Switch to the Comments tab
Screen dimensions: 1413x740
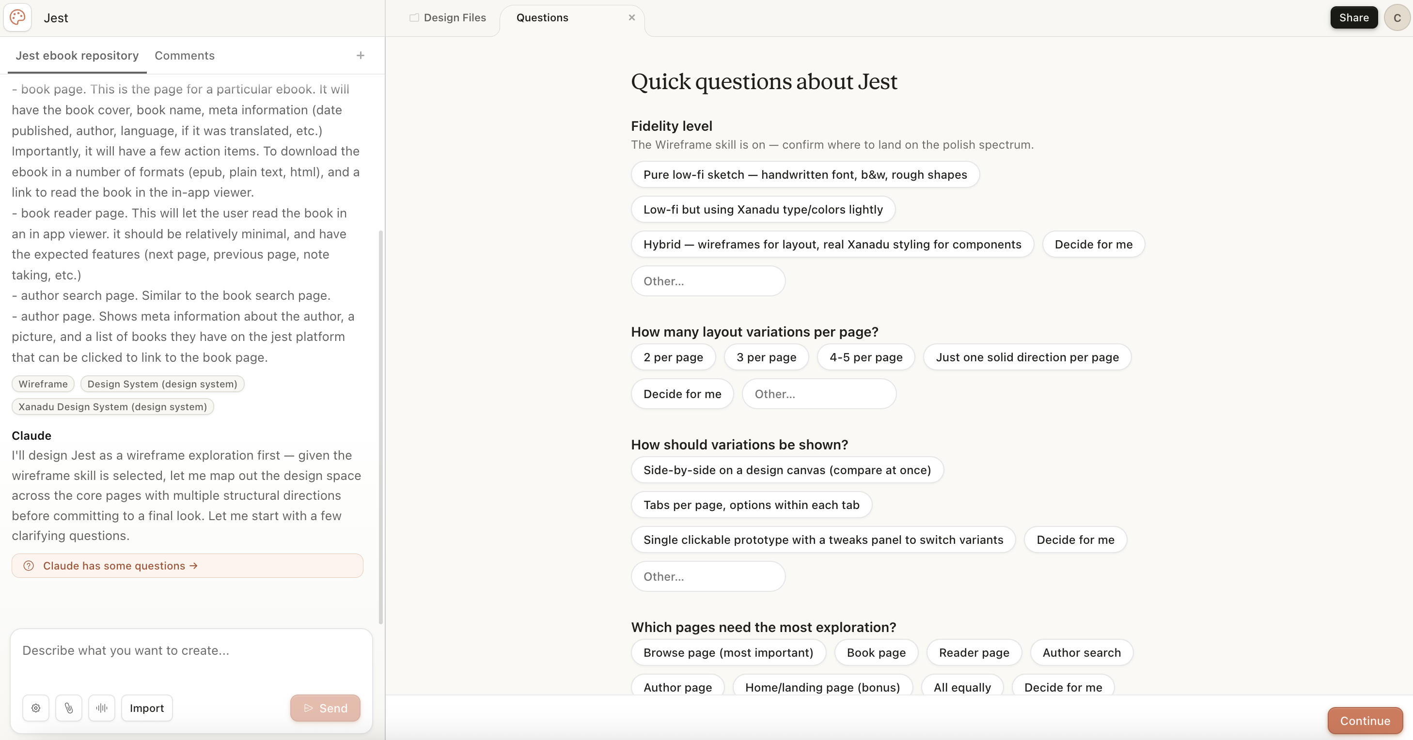184,55
